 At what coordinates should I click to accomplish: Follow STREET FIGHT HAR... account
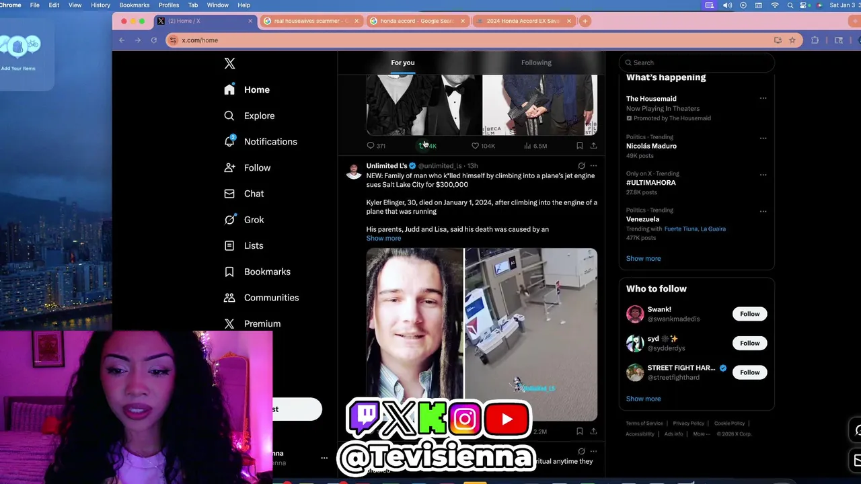[x=750, y=372]
